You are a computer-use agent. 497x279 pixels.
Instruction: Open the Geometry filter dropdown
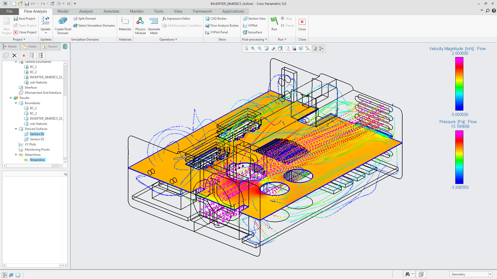point(491,274)
